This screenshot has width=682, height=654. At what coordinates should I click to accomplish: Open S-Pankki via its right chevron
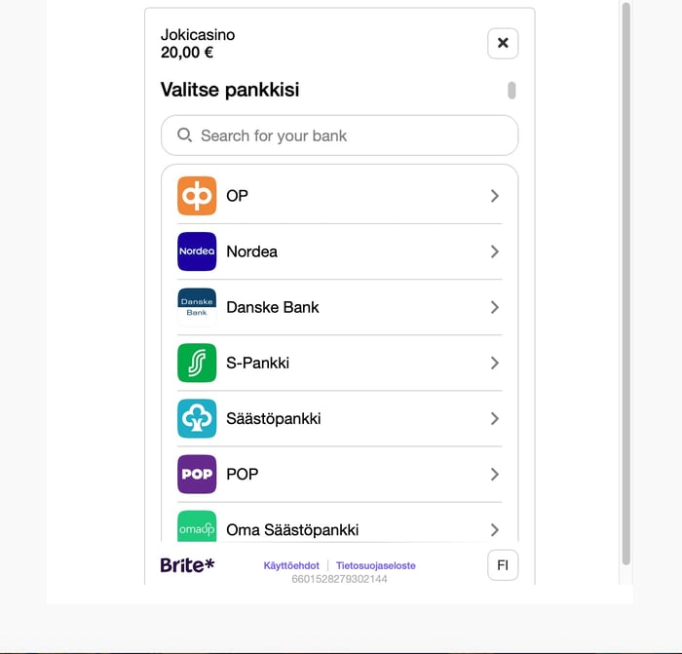pyautogui.click(x=495, y=363)
